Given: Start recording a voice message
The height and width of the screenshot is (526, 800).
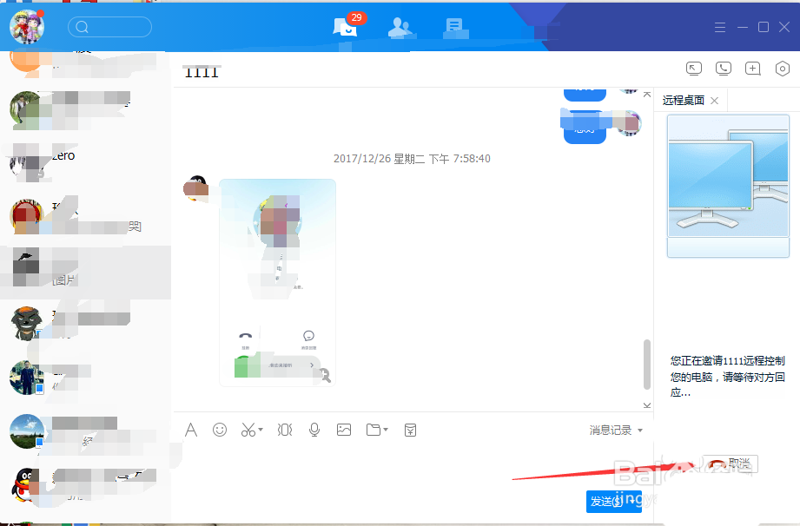Looking at the screenshot, I should point(314,430).
